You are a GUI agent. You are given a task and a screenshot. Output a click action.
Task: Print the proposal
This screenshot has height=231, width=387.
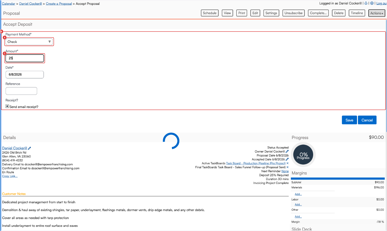pyautogui.click(x=242, y=13)
